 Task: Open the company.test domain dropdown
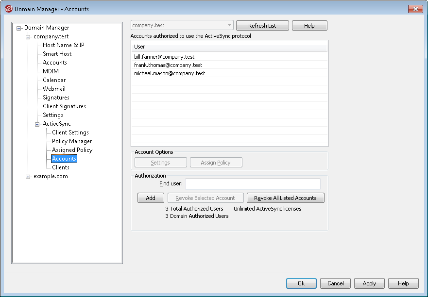pos(229,25)
